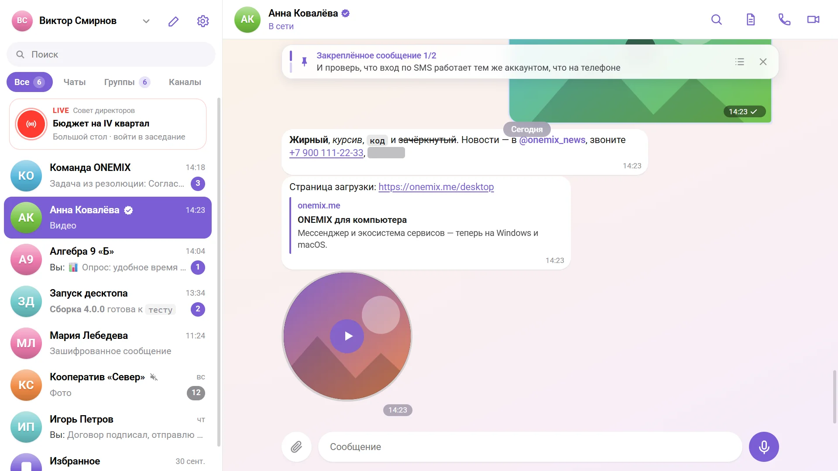Expand the Виктор Смирнов account dropdown
This screenshot has height=471, width=838.
pos(146,21)
